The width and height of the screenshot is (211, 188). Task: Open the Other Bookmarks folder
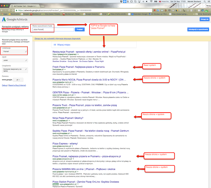pos(203,14)
